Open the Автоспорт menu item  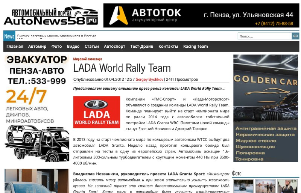pyautogui.click(x=115, y=47)
